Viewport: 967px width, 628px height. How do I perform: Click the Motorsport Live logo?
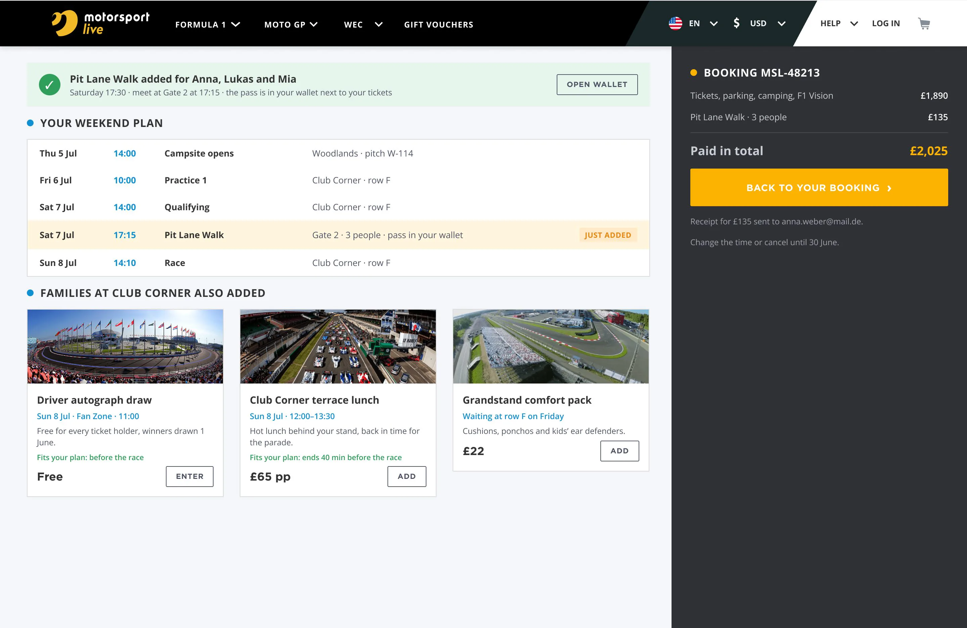tap(100, 23)
